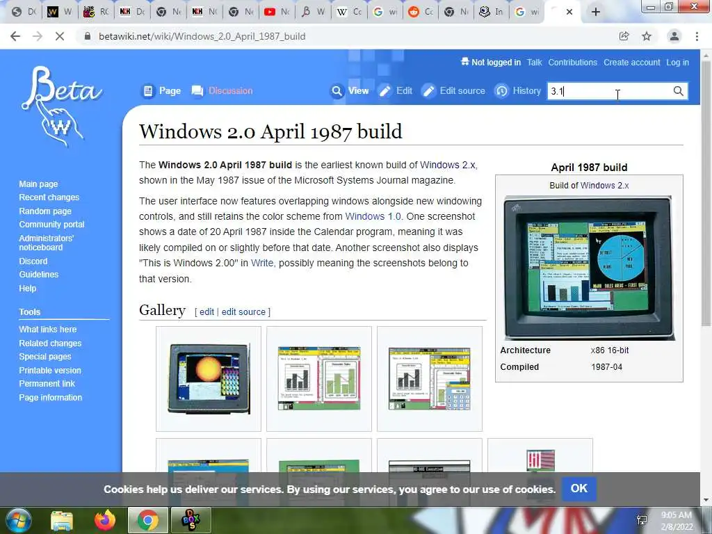Open the Administrators' noticeboard link
This screenshot has width=712, height=534.
[47, 243]
